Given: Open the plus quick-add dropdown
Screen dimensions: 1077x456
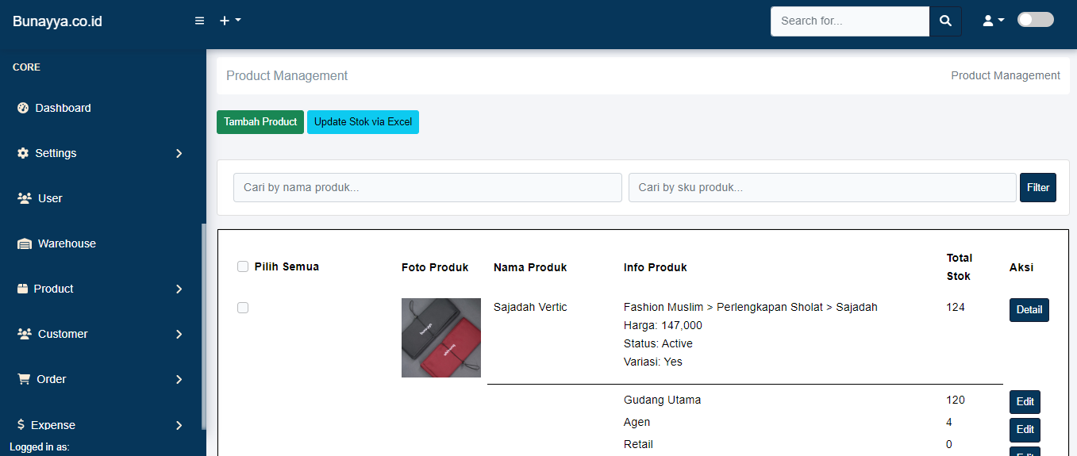Looking at the screenshot, I should 230,21.
